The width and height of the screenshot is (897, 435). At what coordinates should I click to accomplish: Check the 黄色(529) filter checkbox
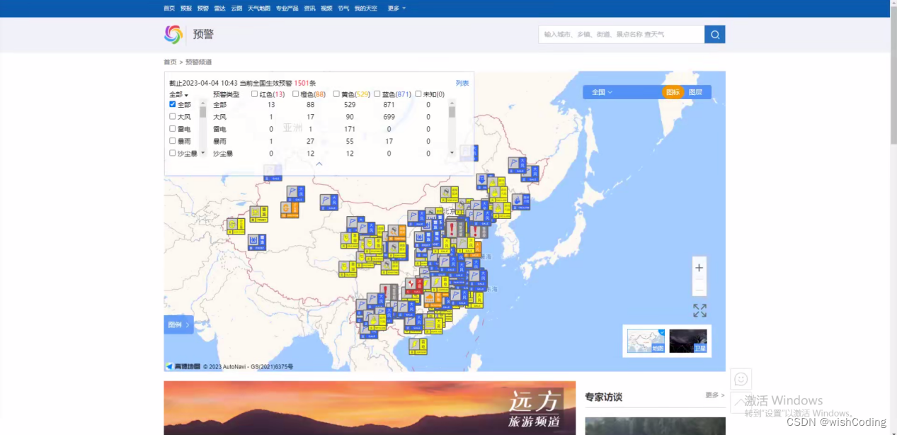[336, 94]
